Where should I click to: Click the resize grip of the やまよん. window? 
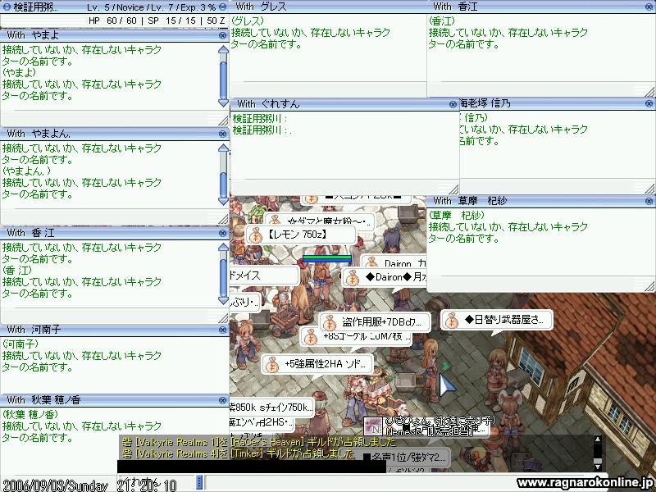click(x=222, y=218)
